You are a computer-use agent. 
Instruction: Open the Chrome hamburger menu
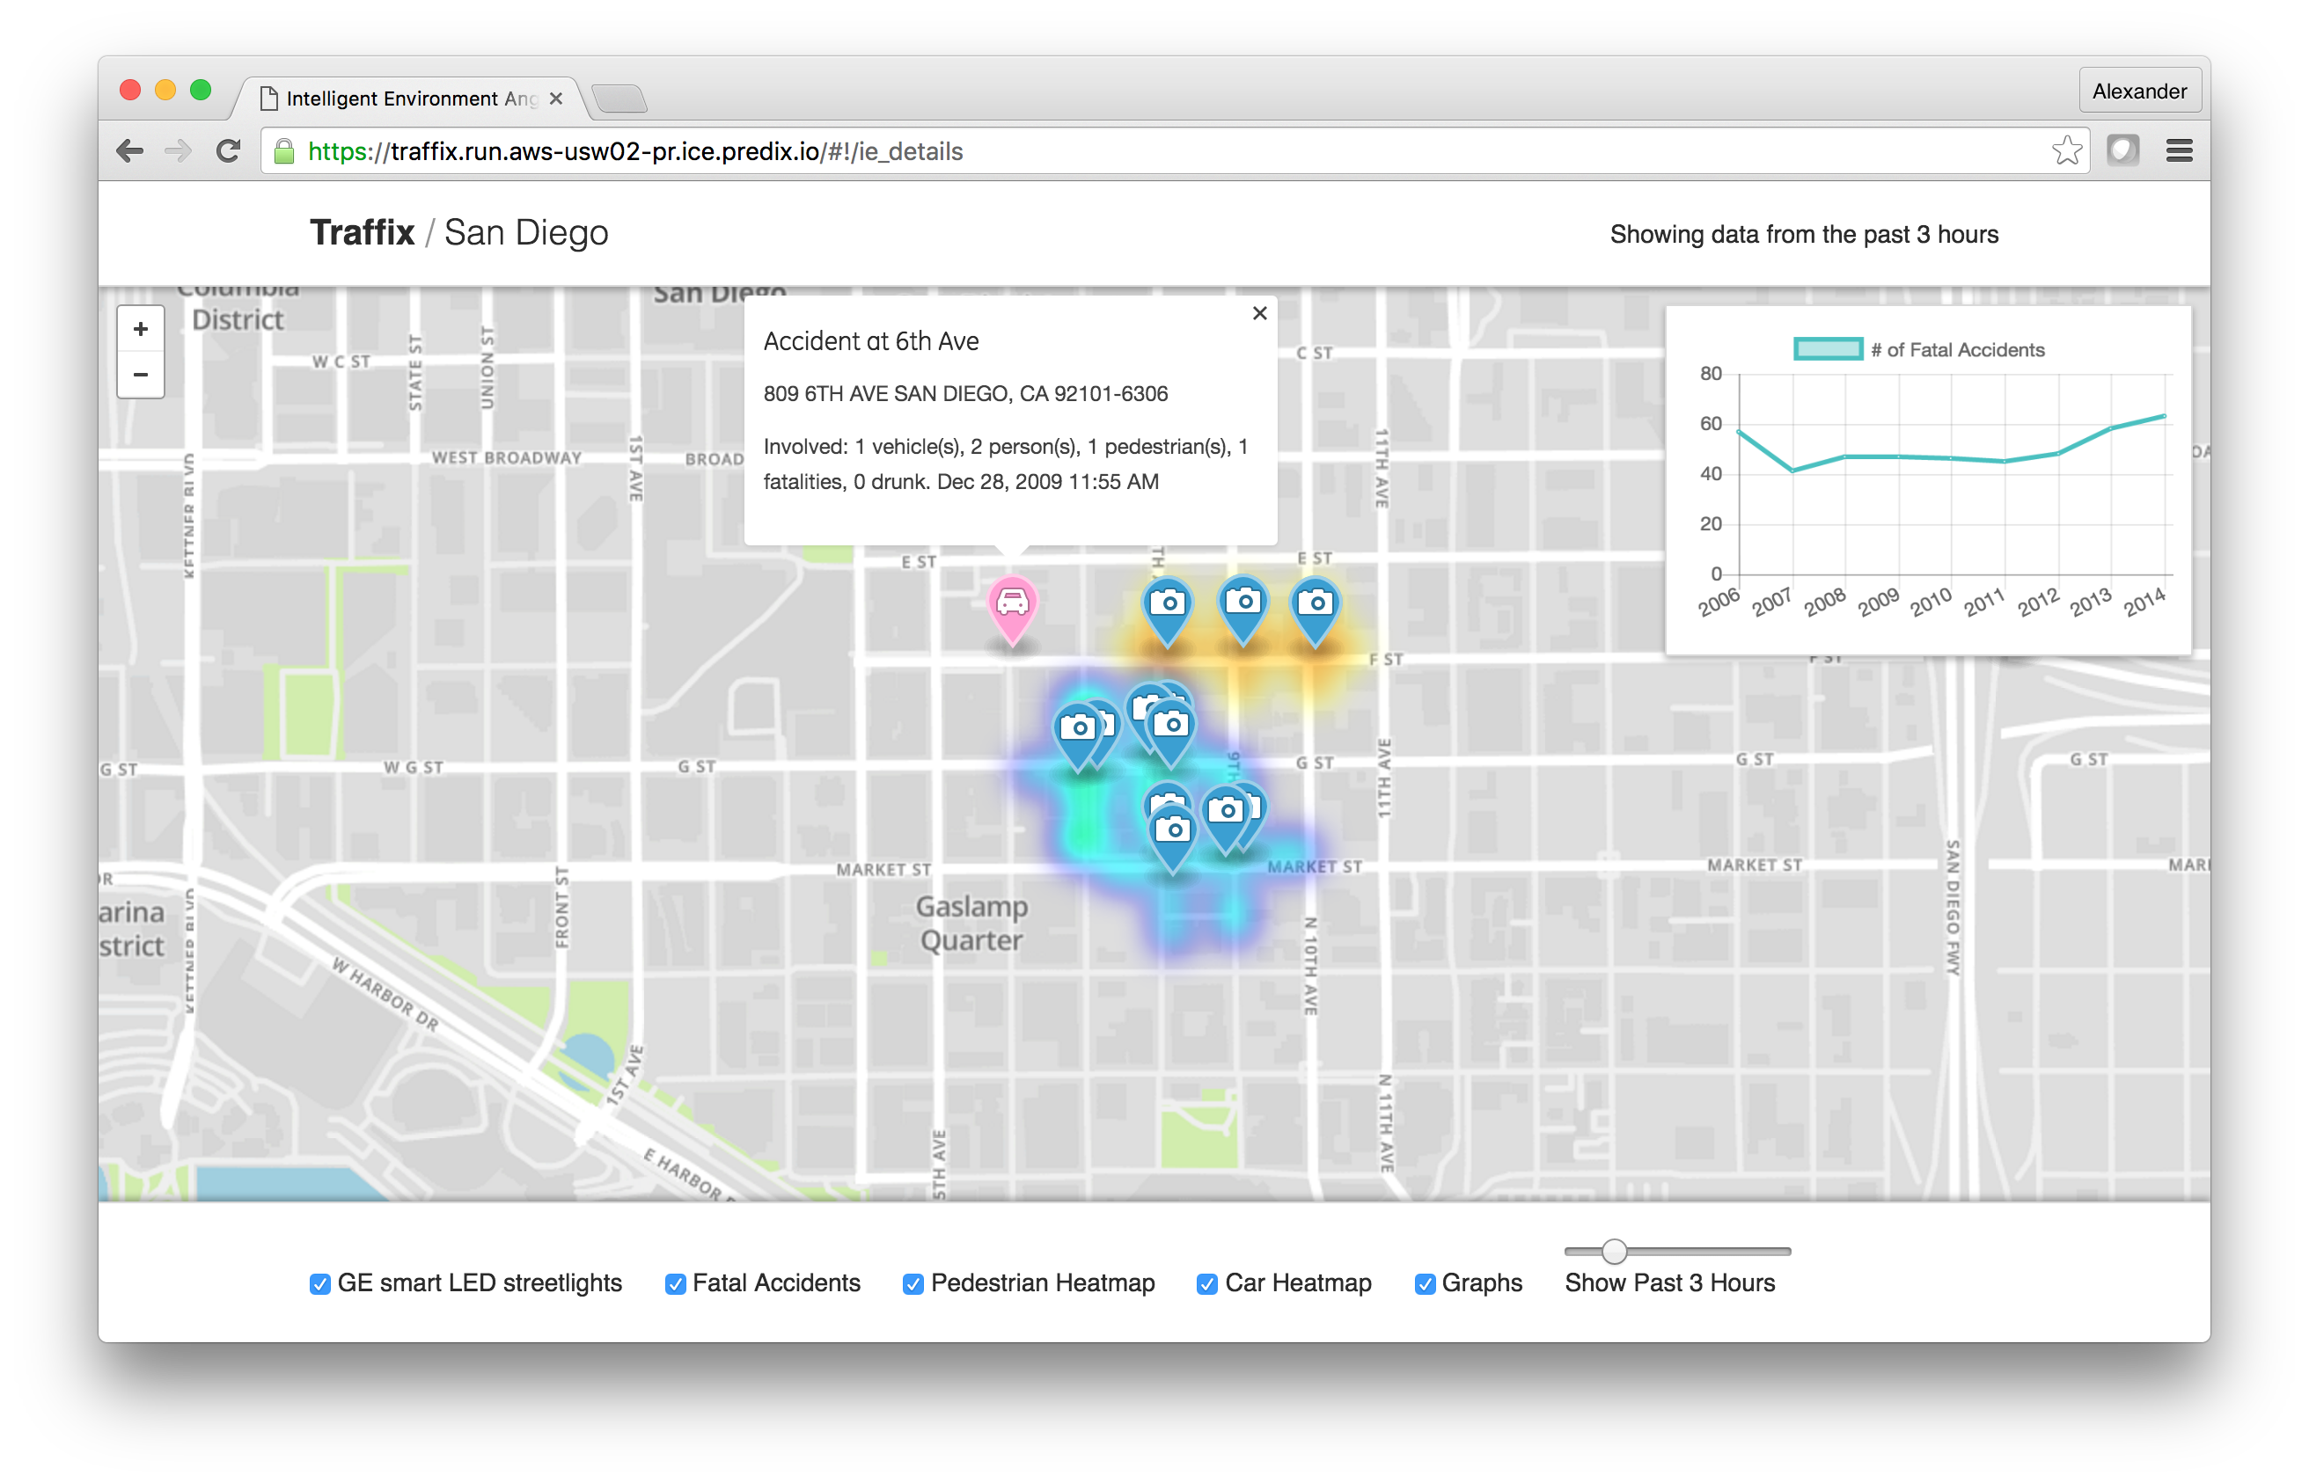point(2179,151)
